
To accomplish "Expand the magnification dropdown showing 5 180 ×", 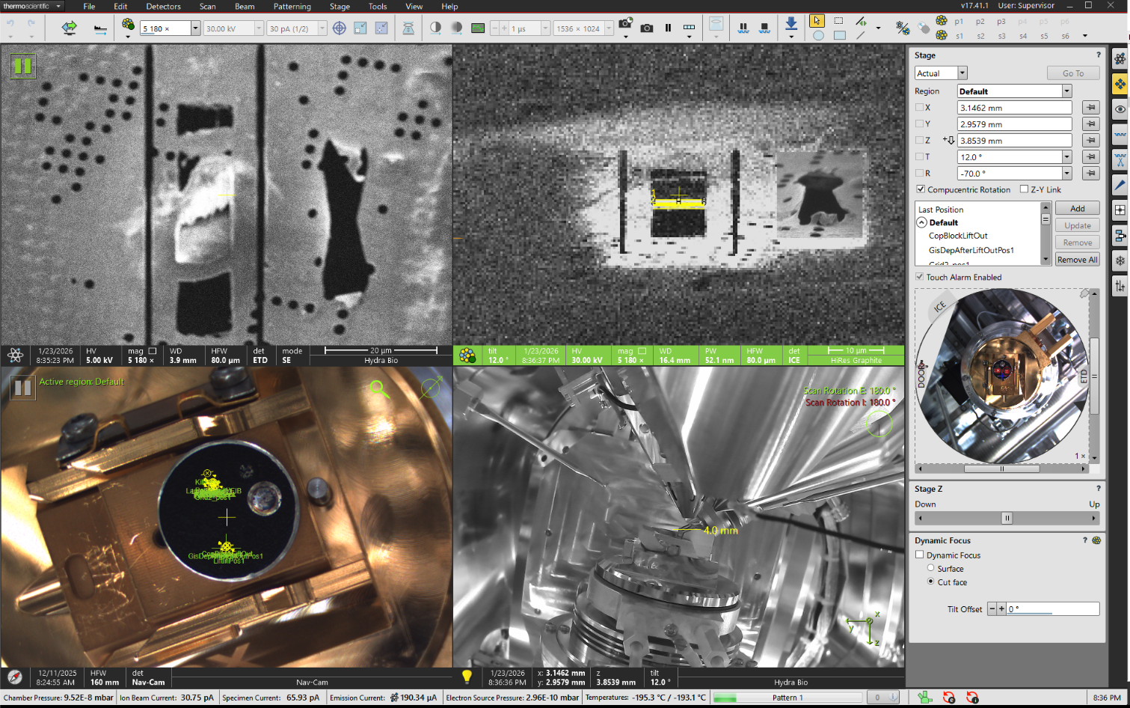I will point(195,28).
